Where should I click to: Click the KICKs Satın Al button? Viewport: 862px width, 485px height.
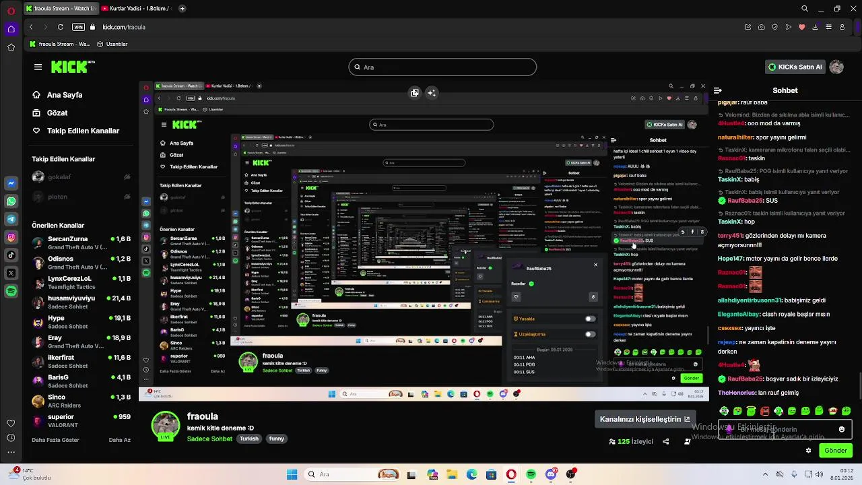point(796,67)
